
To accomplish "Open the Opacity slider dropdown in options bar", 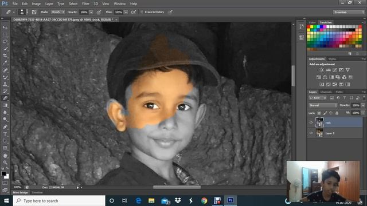I will pos(91,12).
